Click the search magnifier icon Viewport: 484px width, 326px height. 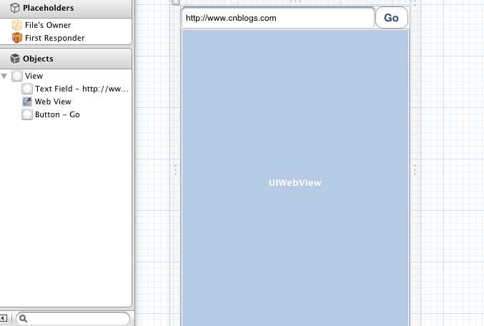[24, 319]
